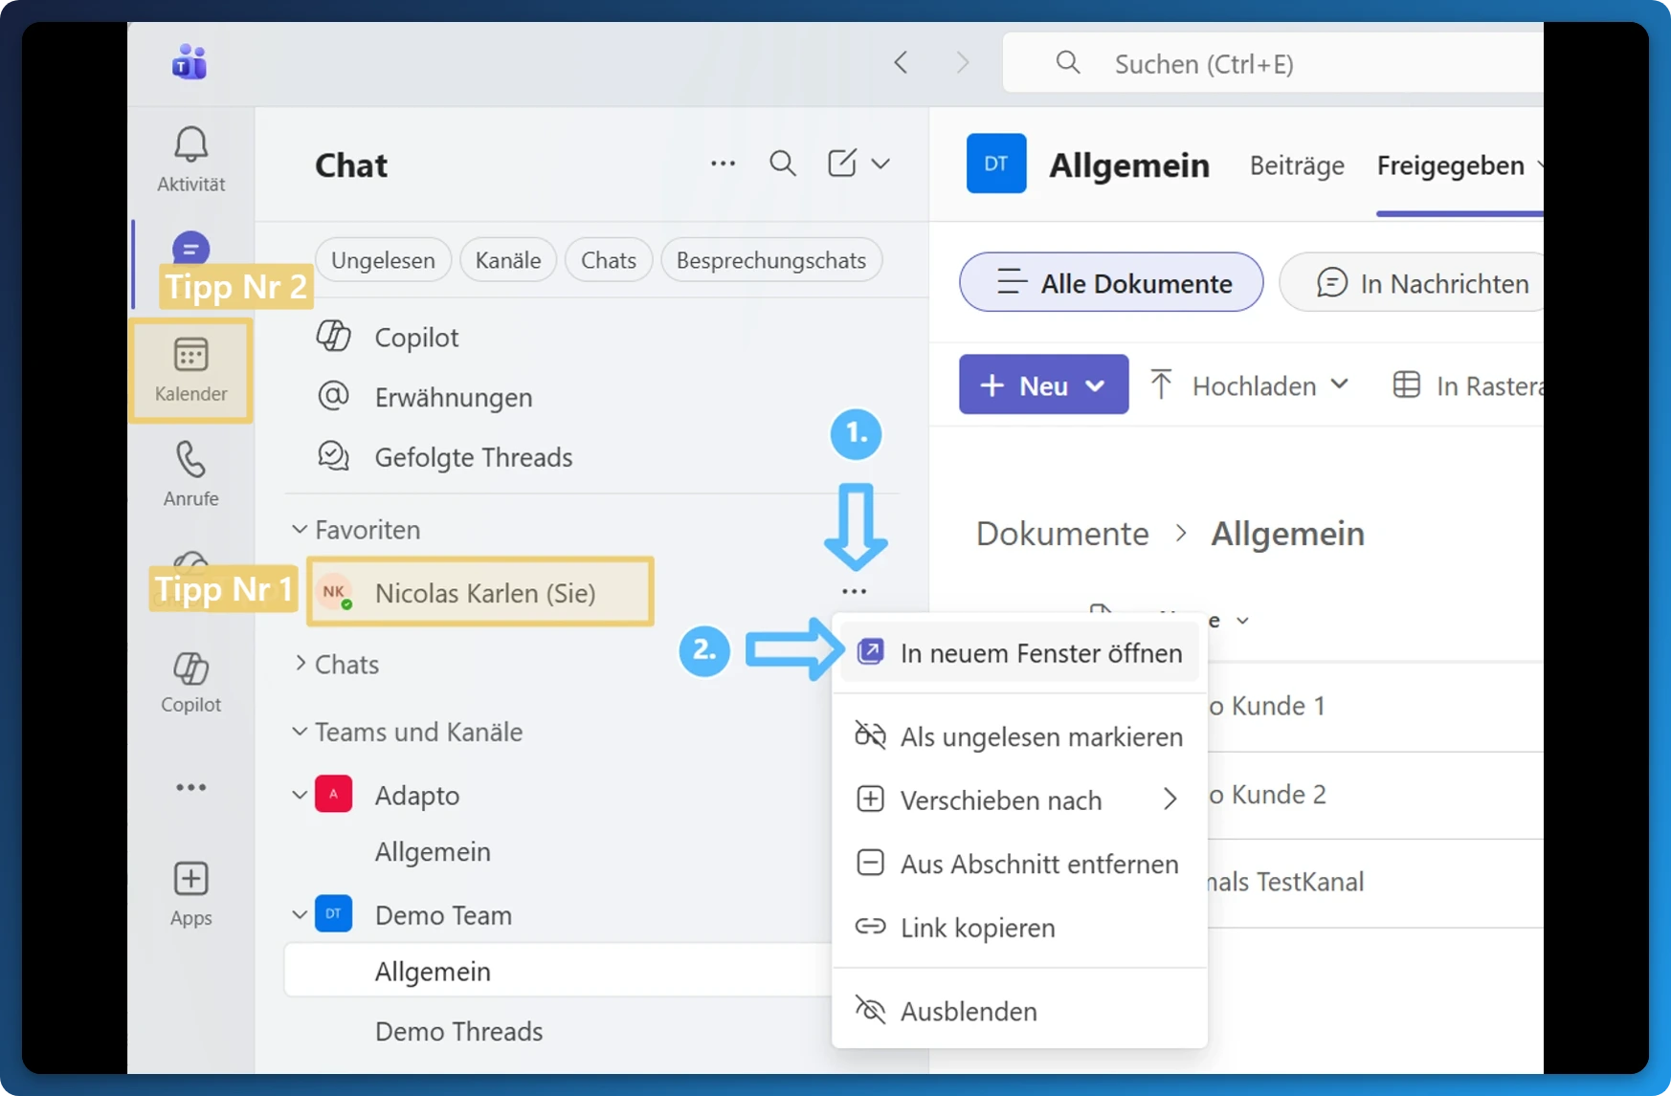
Task: Collapse the Favoriten section
Action: pos(300,529)
